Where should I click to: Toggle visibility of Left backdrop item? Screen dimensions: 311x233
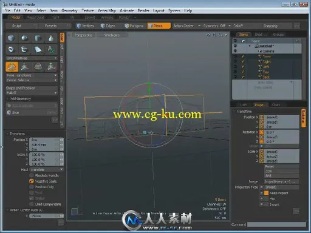(235, 67)
